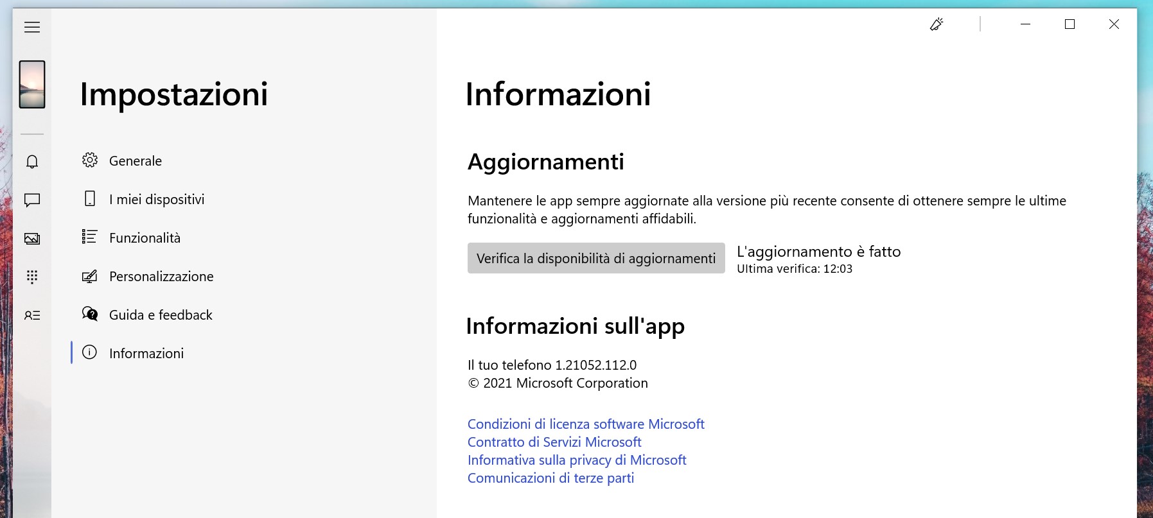The height and width of the screenshot is (518, 1153).
Task: Click the Funzionalità list icon
Action: pyautogui.click(x=89, y=237)
